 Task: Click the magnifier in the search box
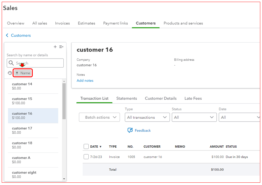point(11,63)
